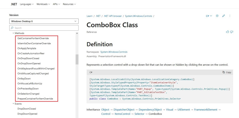Open the C# language selector

point(209,16)
